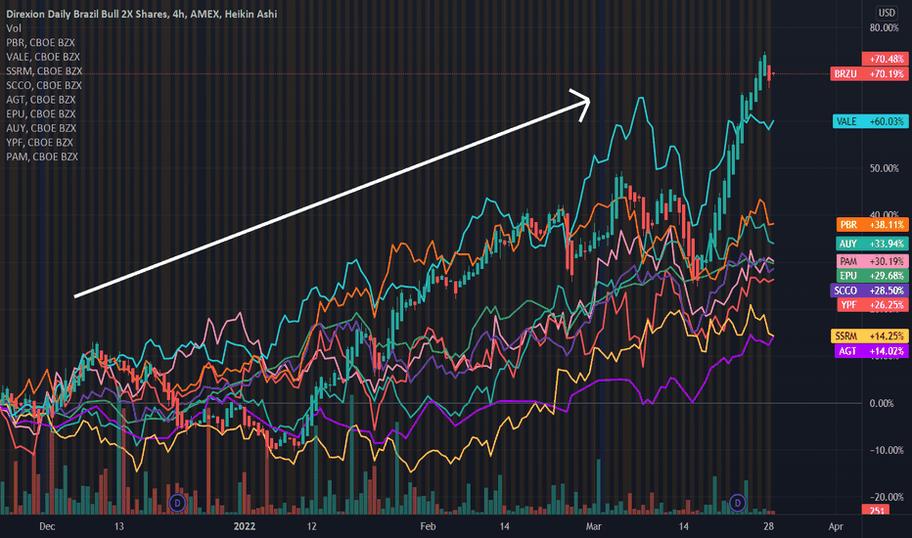Select the AUY +33.94% label
This screenshot has height=538, width=912.
873,244
